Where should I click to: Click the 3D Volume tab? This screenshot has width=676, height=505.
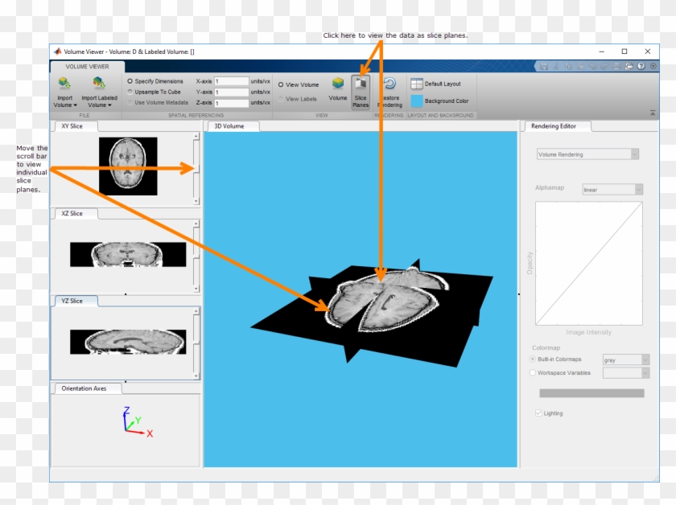229,126
